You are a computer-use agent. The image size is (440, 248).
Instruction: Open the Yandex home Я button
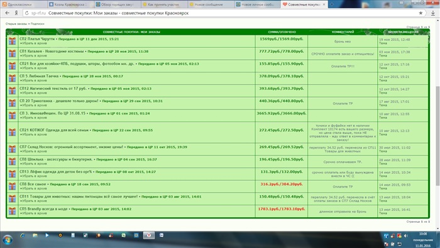[x=16, y=13]
